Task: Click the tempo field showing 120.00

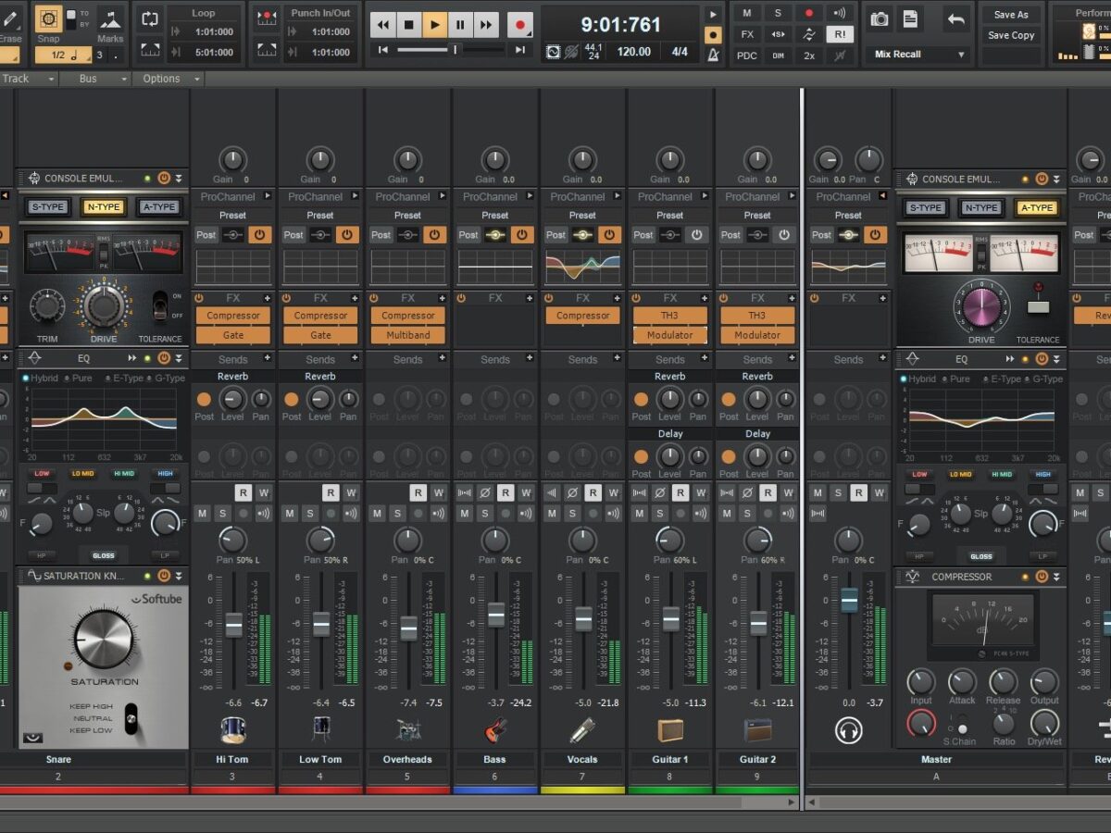Action: point(633,52)
